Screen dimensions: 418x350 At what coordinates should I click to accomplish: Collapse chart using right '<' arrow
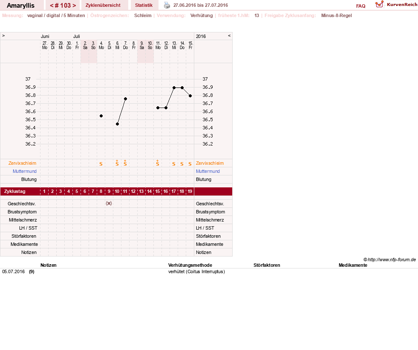[229, 35]
